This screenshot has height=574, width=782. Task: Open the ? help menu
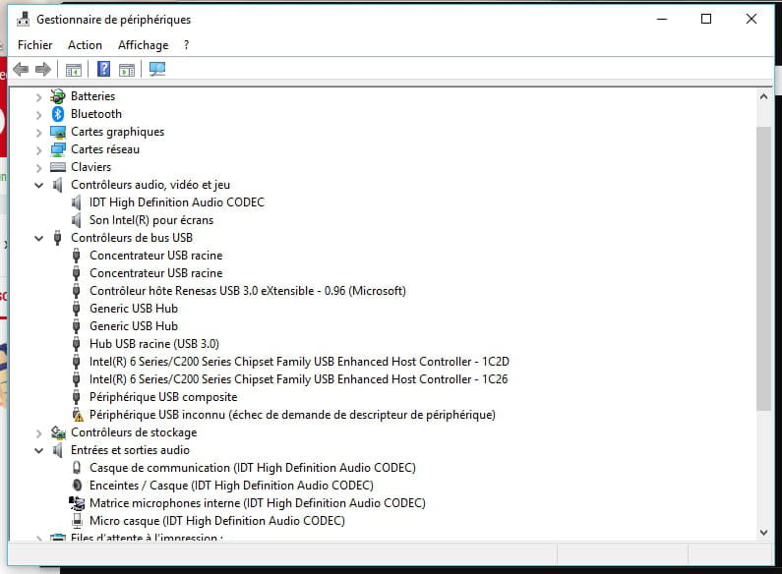tap(186, 45)
